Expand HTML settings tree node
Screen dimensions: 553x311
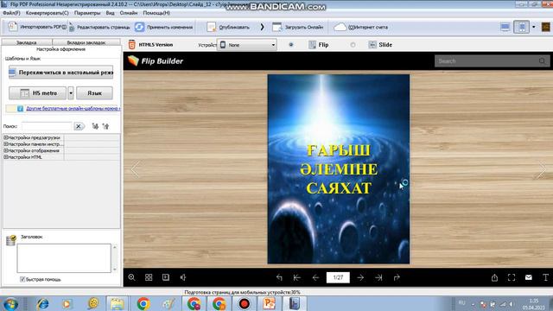[6, 157]
